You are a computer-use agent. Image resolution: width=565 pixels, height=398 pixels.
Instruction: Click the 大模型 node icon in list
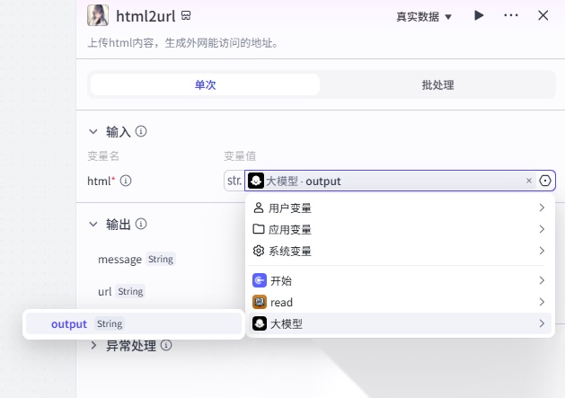pos(260,323)
